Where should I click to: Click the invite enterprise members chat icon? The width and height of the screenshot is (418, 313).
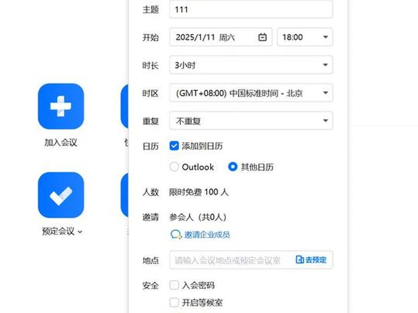click(x=176, y=234)
